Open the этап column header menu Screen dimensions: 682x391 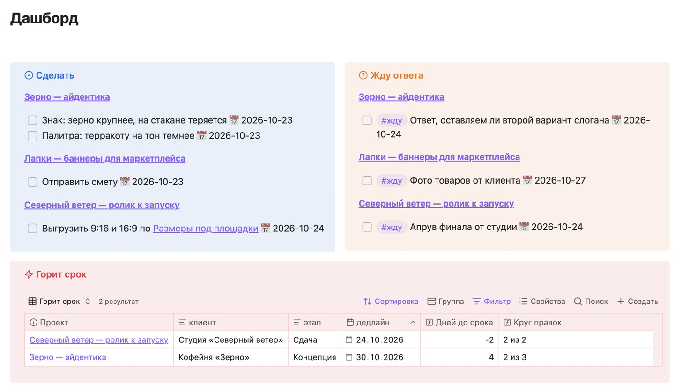pos(315,322)
